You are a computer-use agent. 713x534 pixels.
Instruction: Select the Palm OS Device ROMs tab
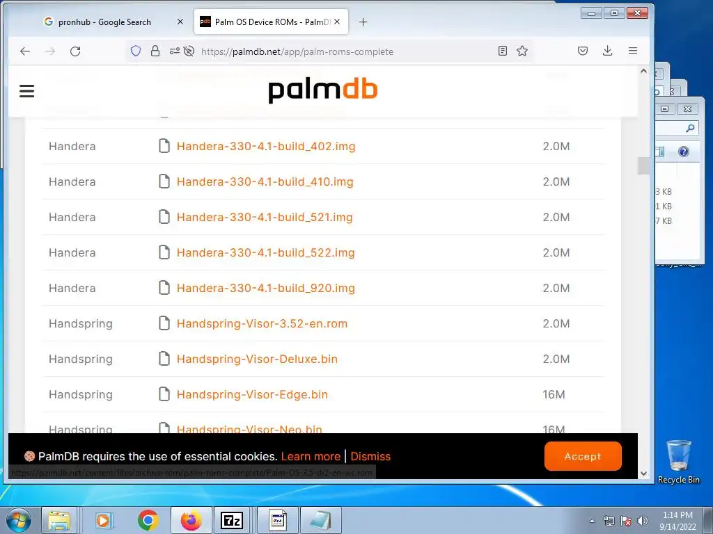tap(271, 22)
